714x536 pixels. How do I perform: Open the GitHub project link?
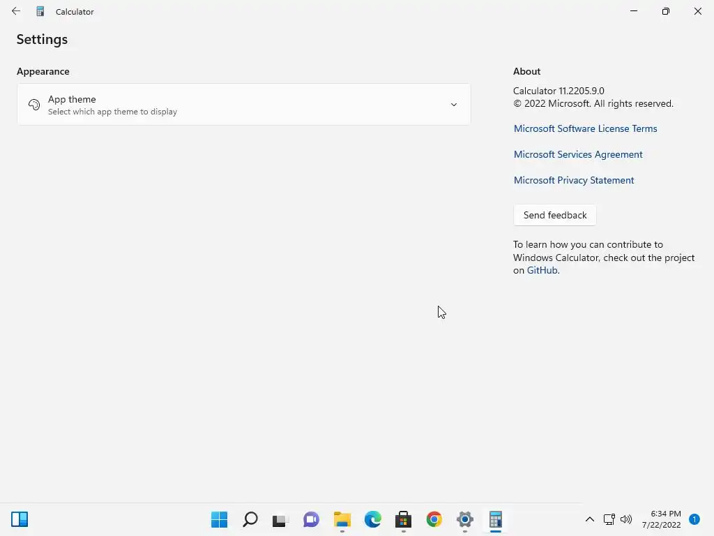point(542,270)
